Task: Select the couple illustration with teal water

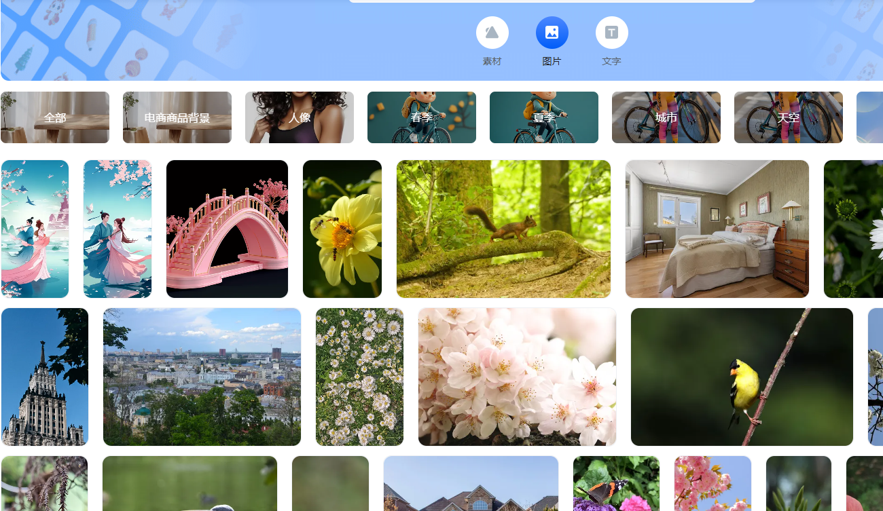Action: [35, 229]
